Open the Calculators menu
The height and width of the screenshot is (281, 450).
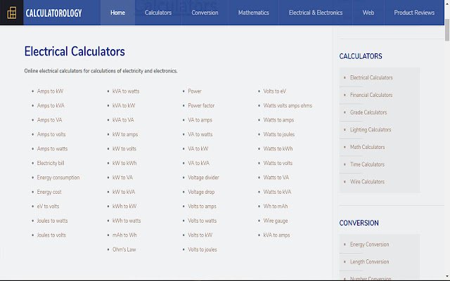158,13
